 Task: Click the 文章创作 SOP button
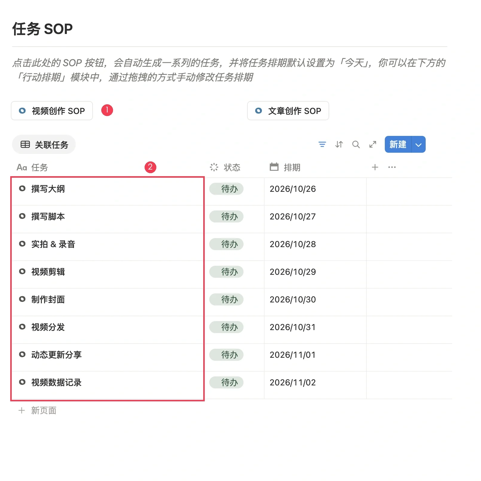[288, 111]
